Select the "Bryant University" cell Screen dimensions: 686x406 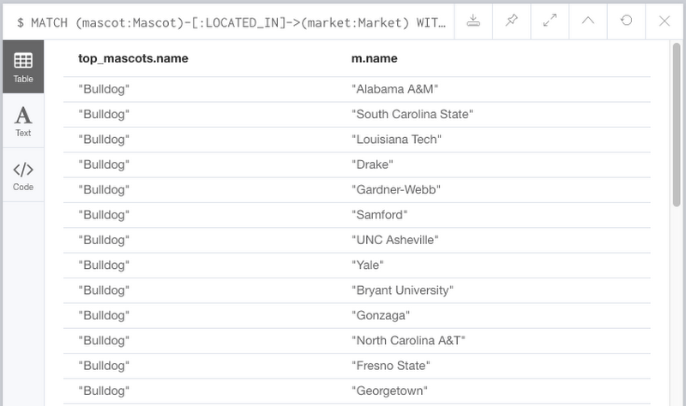coord(402,290)
